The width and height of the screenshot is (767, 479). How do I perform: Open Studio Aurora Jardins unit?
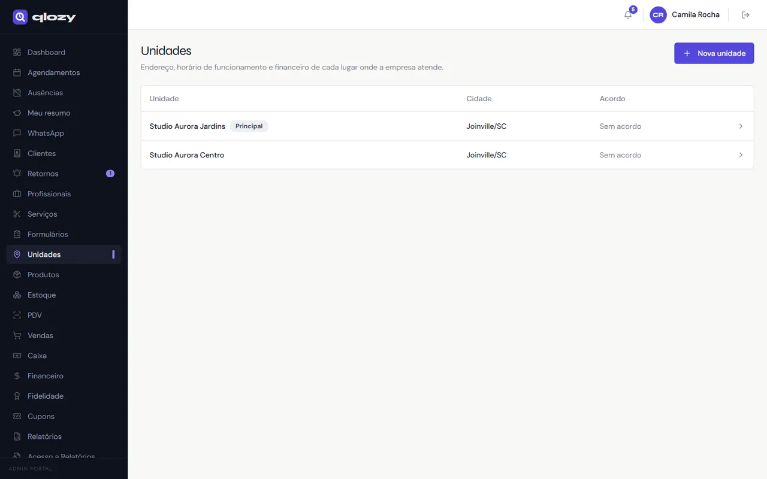pos(447,126)
